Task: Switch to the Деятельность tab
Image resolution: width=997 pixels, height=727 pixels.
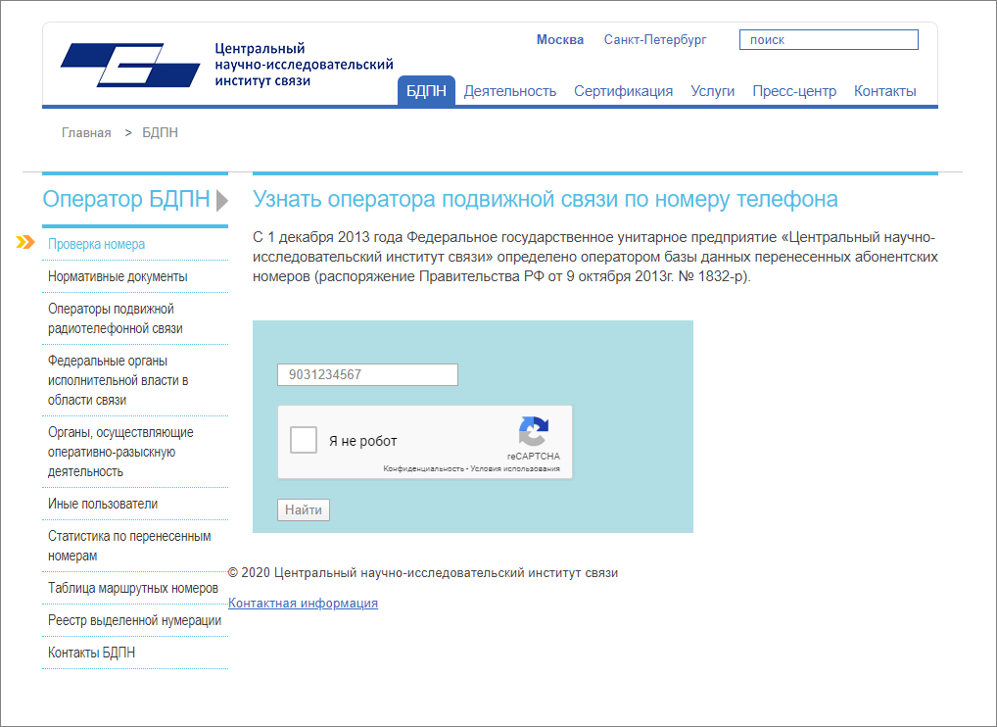Action: pos(510,90)
